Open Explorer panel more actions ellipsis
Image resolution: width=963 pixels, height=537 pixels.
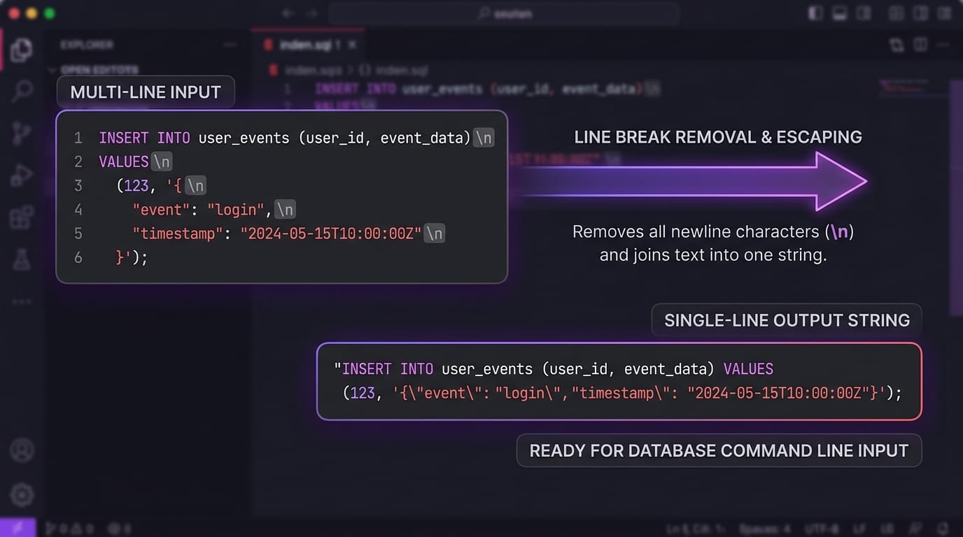pyautogui.click(x=230, y=45)
